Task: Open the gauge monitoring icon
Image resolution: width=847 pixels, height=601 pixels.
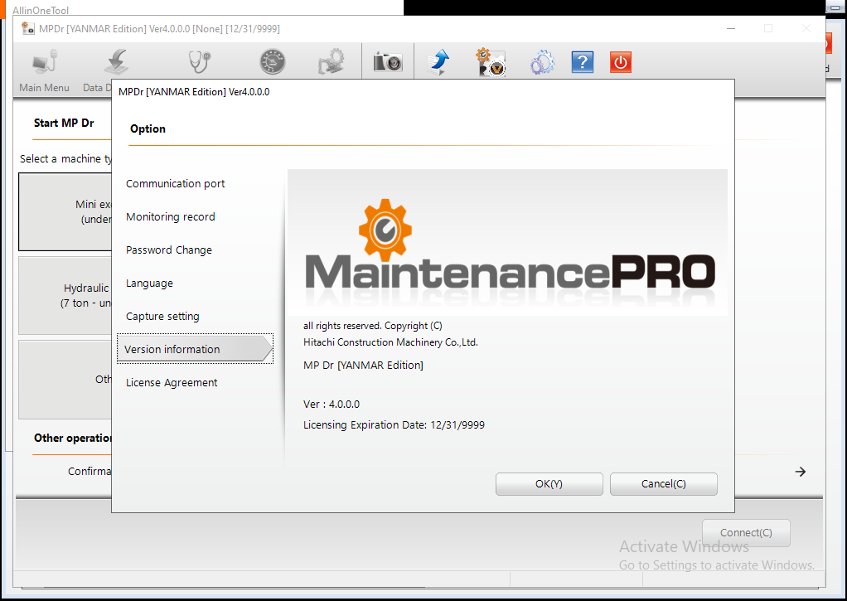Action: (x=273, y=62)
